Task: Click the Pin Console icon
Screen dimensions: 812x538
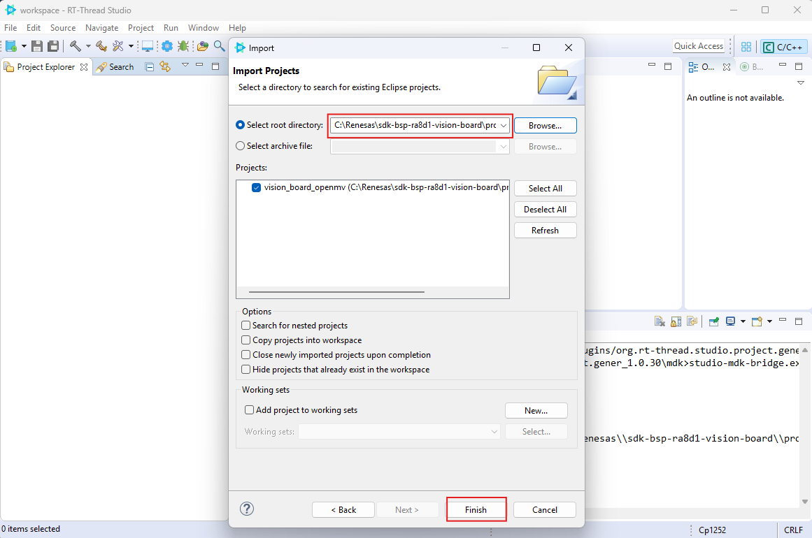Action: [x=713, y=321]
